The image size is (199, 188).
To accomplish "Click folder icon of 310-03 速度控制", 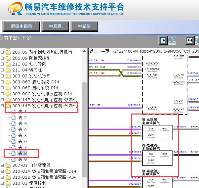I will point(8,183).
